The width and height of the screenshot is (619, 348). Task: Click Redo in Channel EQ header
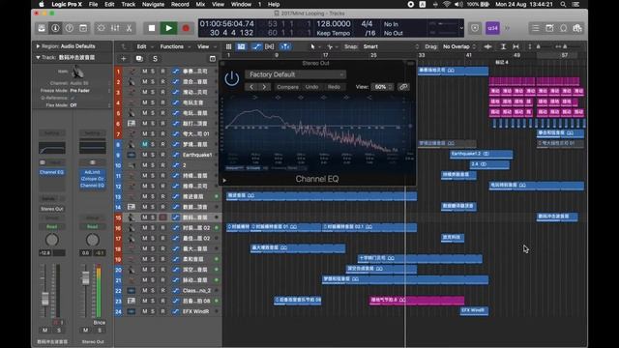pos(334,87)
